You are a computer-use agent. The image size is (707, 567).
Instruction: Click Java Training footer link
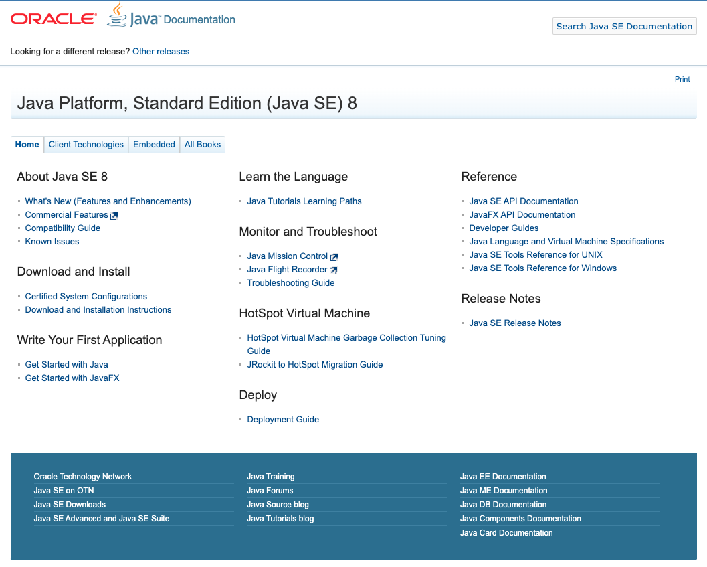pyautogui.click(x=270, y=477)
